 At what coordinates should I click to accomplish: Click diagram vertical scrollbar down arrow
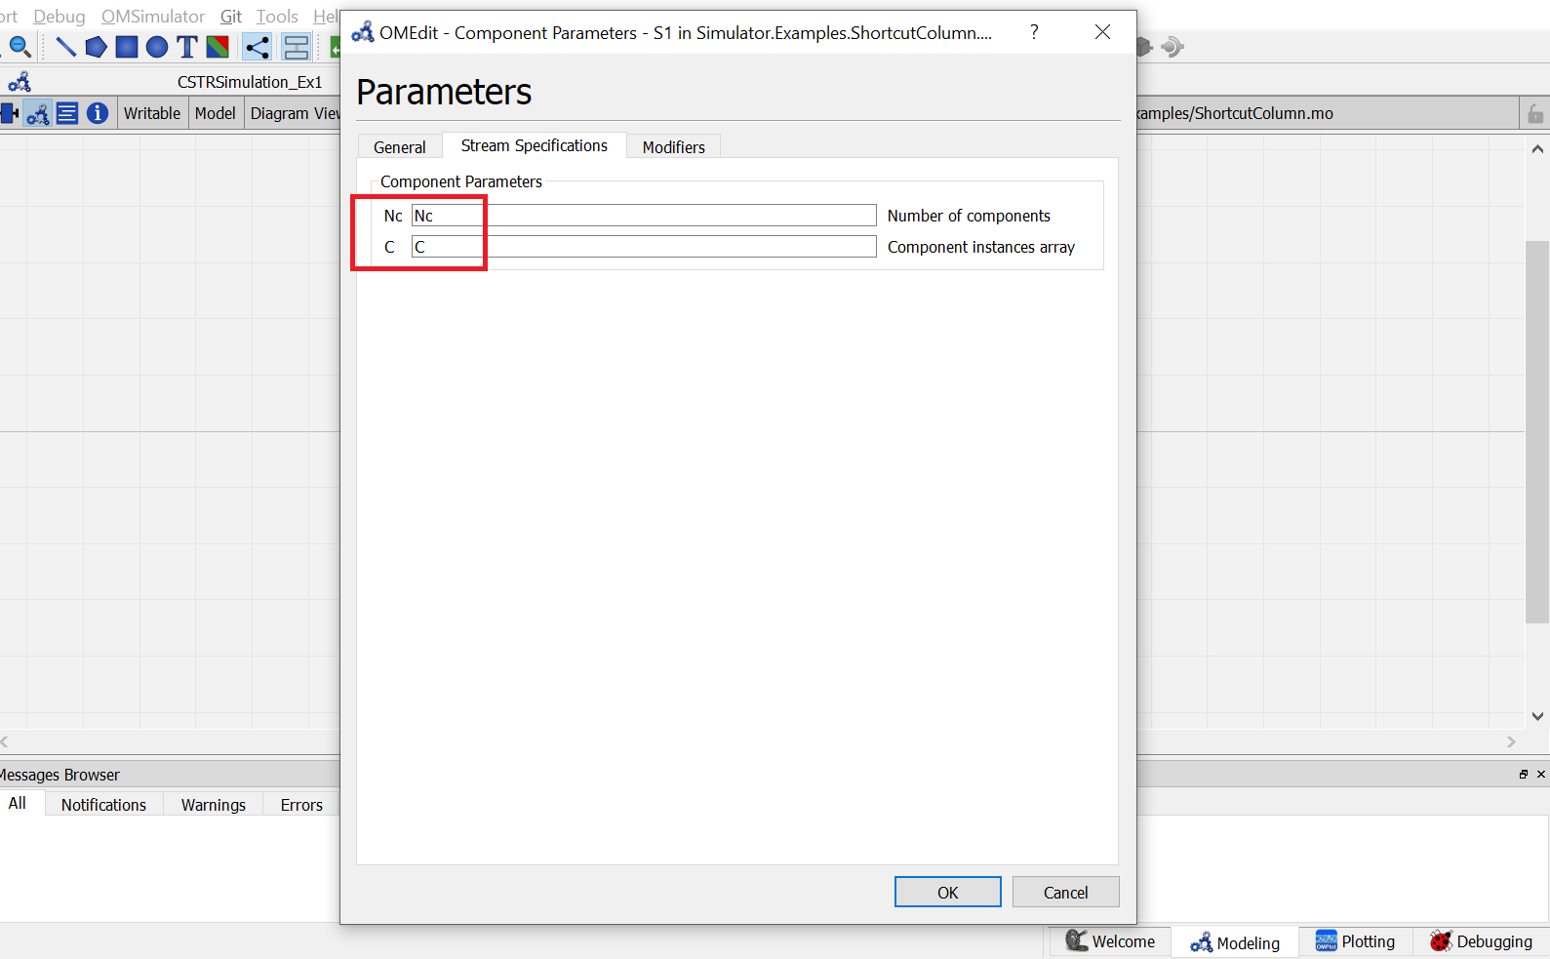tap(1537, 716)
